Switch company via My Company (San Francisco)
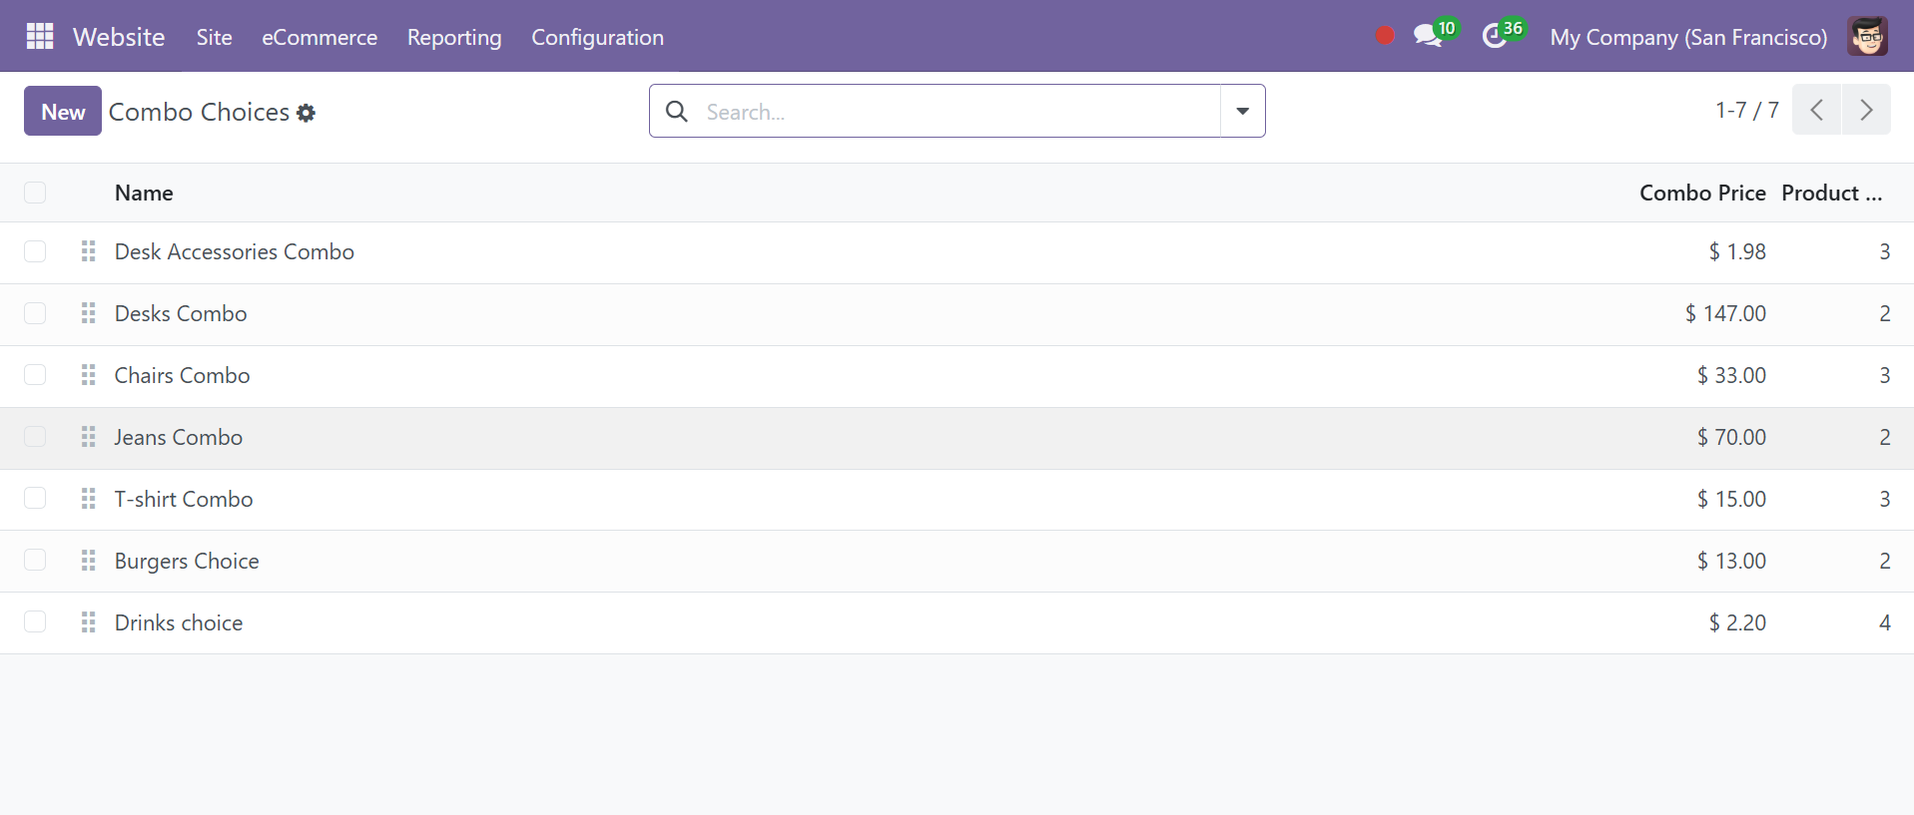This screenshot has width=1914, height=815. (x=1688, y=37)
